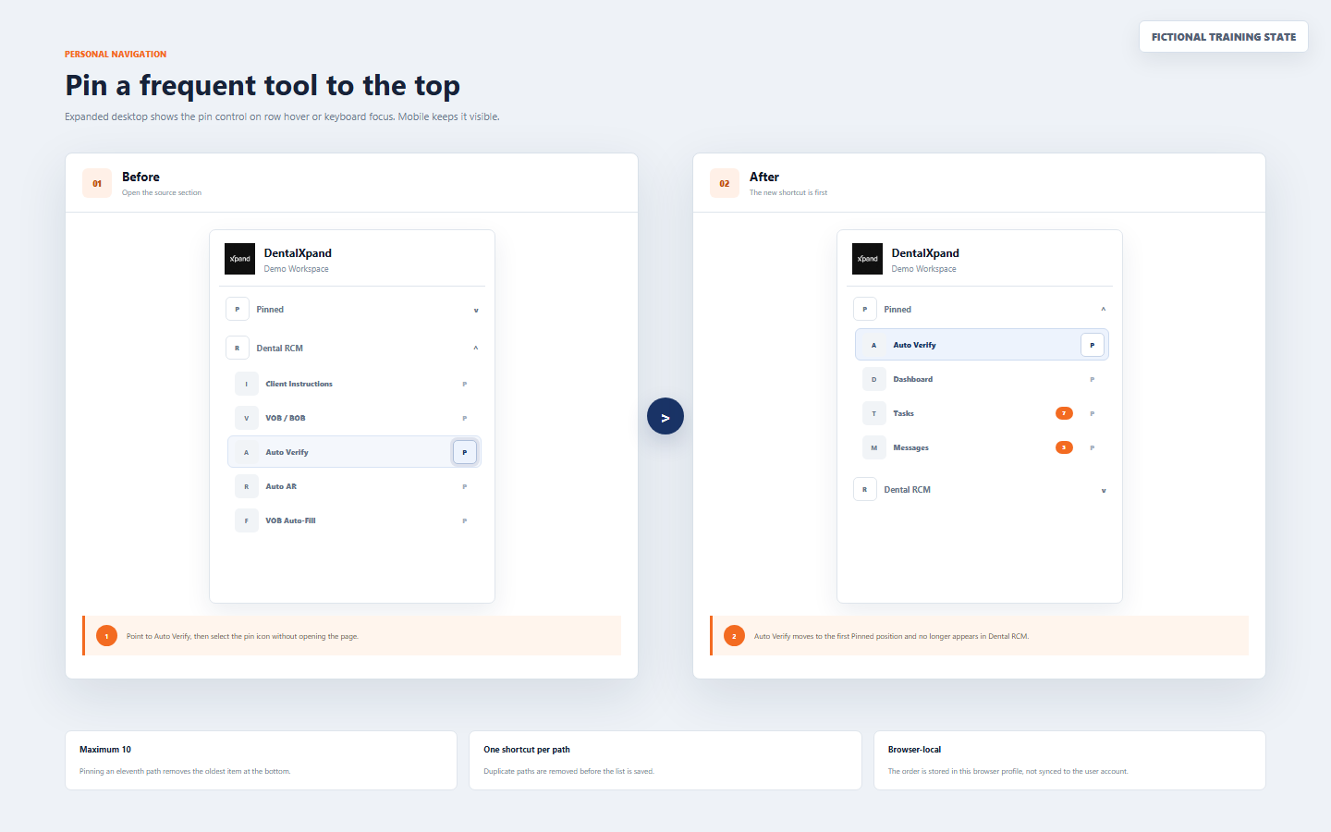Open Auto Verify in the Before sidebar
Screen dimensions: 1331x832
click(354, 452)
